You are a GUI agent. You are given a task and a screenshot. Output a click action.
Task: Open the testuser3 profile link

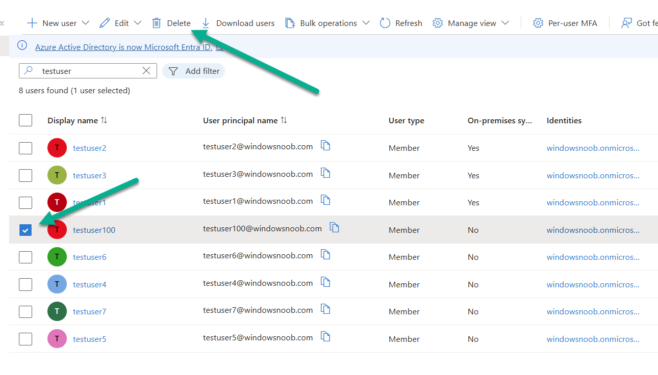[x=89, y=175]
